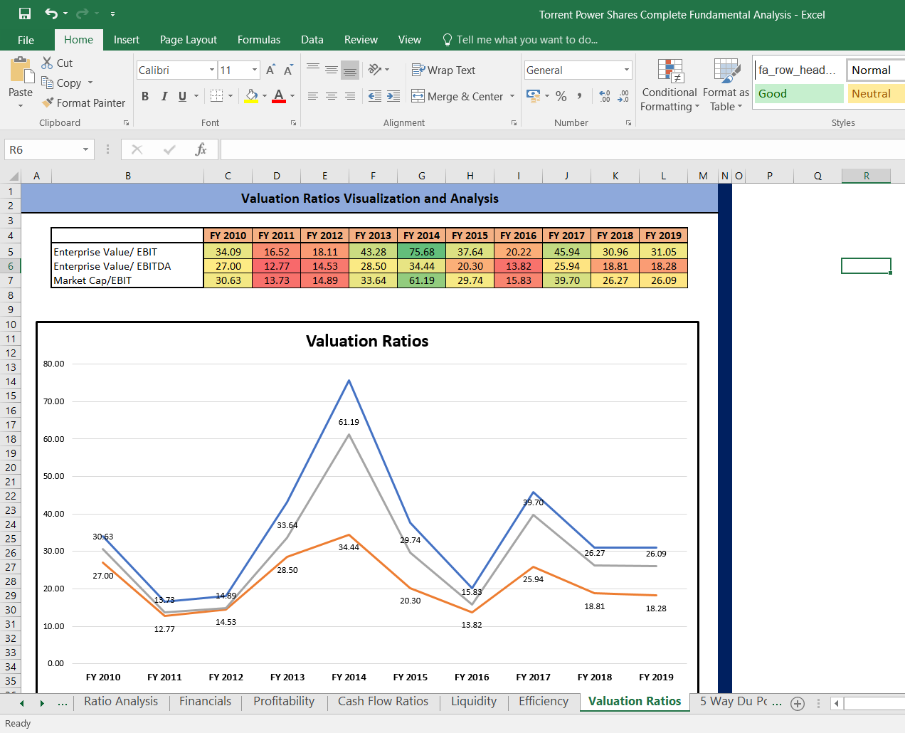Image resolution: width=905 pixels, height=733 pixels.
Task: Decrease font size with small A
Action: 288,70
